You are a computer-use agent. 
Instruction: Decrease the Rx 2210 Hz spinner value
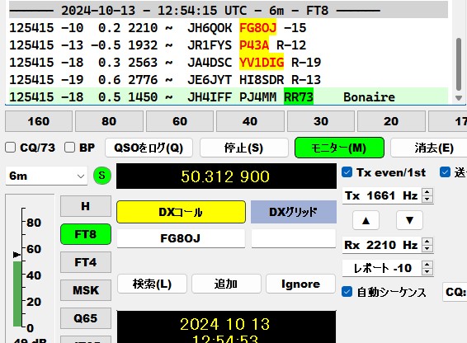[427, 249]
